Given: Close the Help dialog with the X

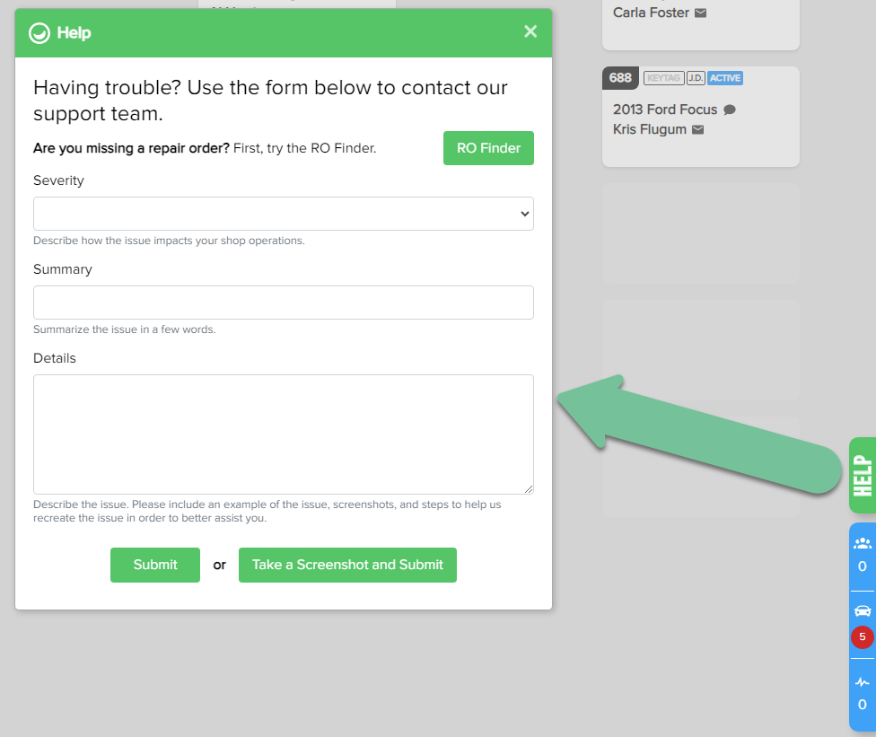Looking at the screenshot, I should pos(530,32).
